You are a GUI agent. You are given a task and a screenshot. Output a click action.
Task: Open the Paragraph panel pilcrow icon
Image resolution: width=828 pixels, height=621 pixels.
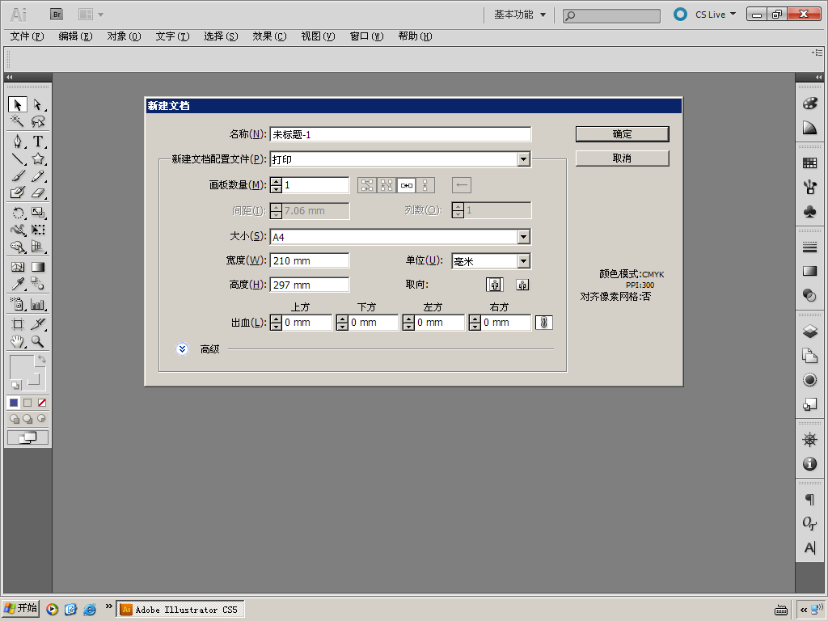click(809, 499)
